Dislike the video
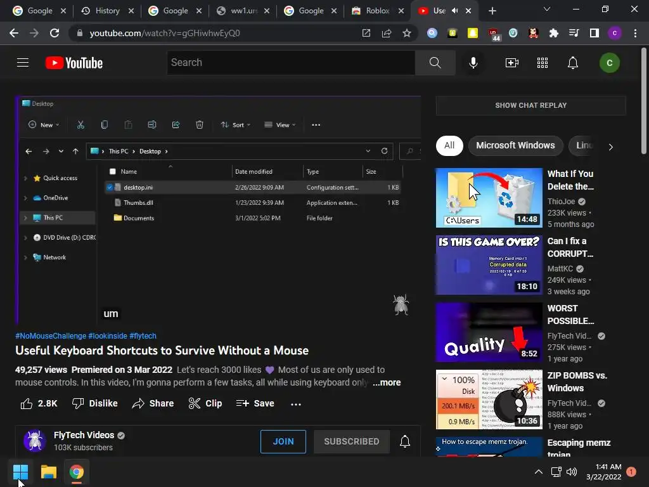This screenshot has height=487, width=649. [x=95, y=403]
